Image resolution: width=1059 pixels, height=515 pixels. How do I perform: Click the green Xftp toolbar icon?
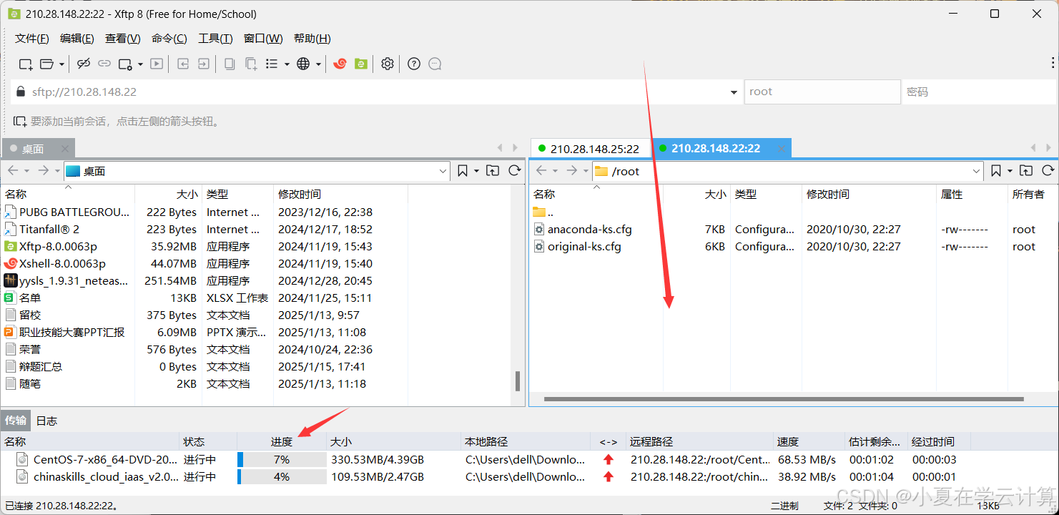tap(361, 64)
